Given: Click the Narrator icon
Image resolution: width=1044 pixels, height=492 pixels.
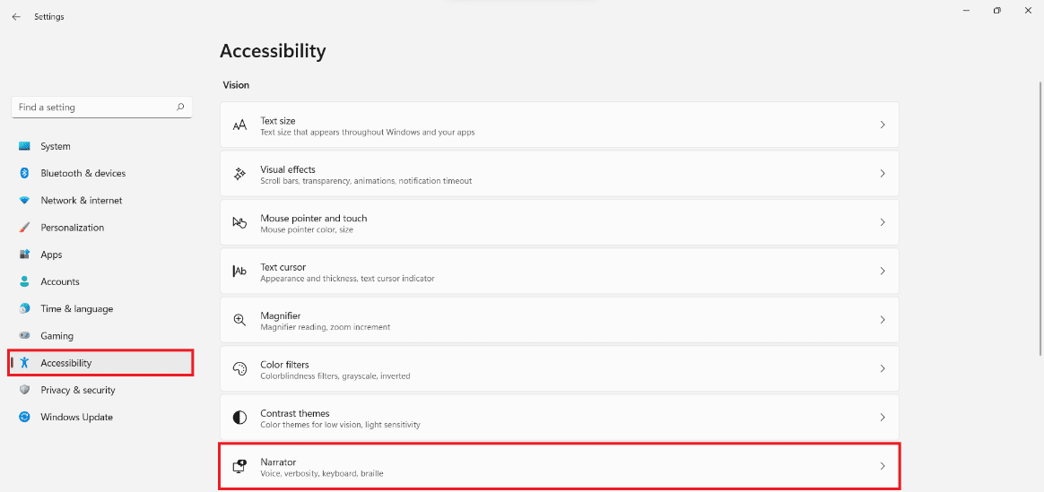Looking at the screenshot, I should tap(239, 466).
